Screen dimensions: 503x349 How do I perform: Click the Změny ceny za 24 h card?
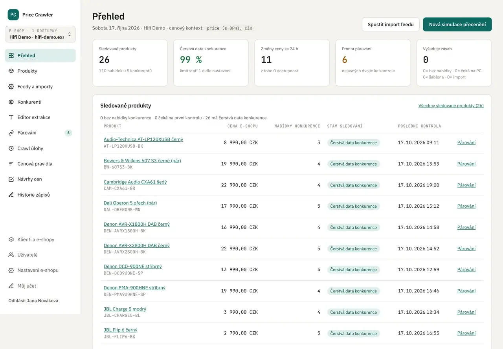tap(292, 63)
